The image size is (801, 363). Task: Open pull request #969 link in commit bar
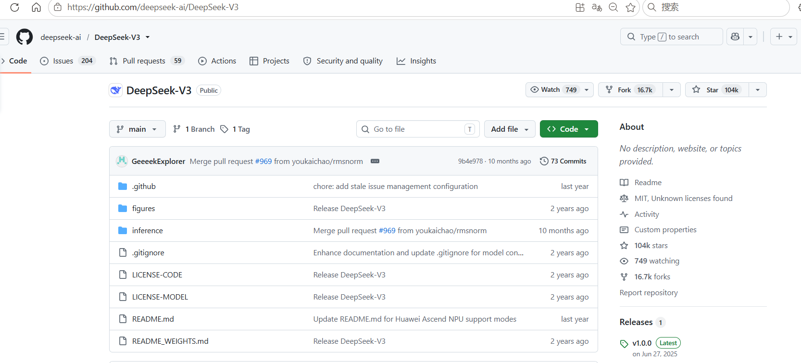263,162
